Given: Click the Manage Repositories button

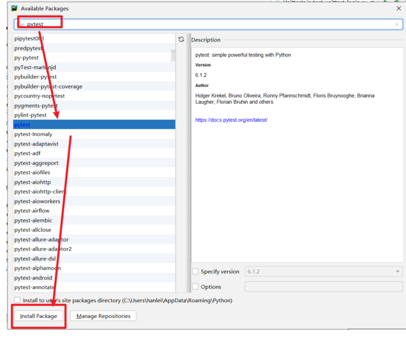Looking at the screenshot, I should (104, 316).
